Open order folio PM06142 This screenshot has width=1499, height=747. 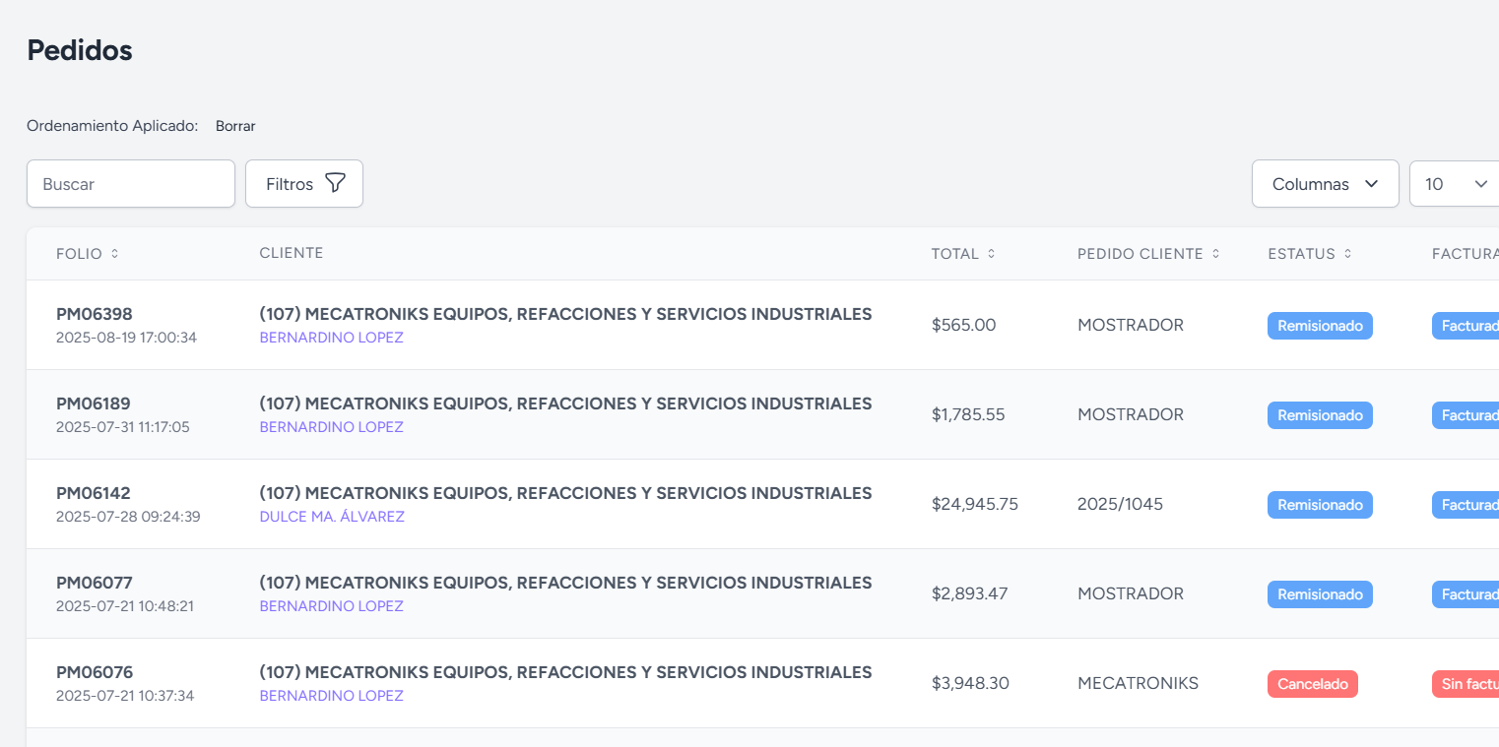[94, 493]
